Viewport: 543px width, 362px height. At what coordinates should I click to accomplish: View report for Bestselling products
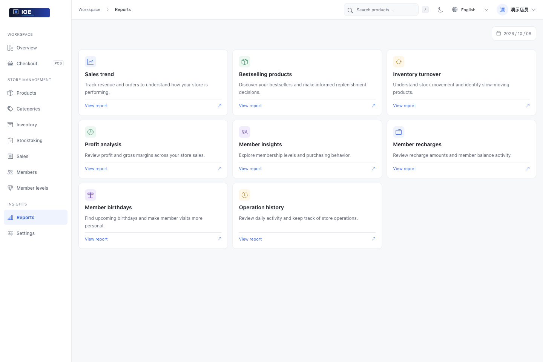250,106
